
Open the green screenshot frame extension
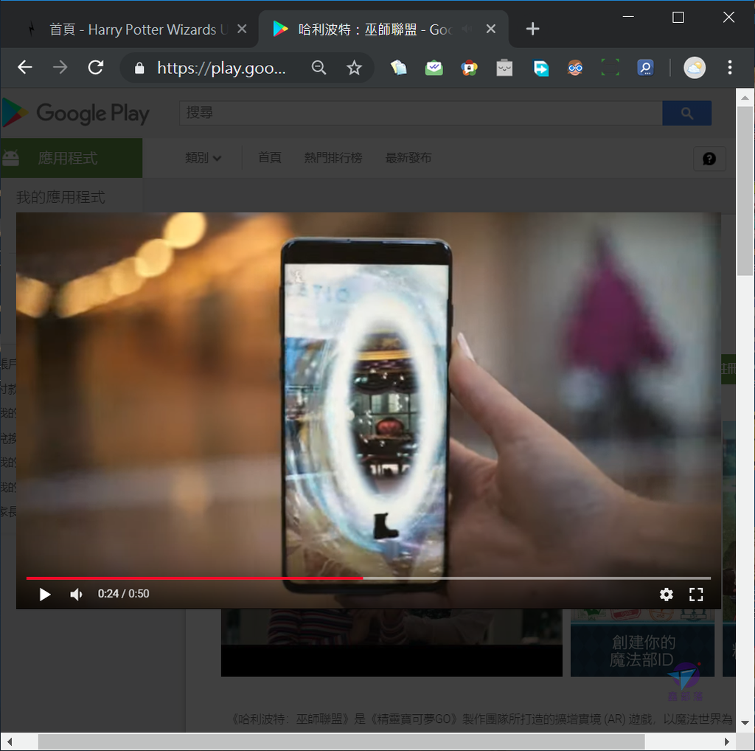(610, 67)
